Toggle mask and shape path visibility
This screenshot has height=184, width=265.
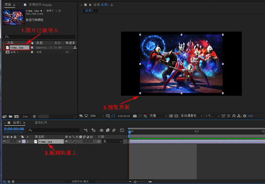(x=113, y=116)
